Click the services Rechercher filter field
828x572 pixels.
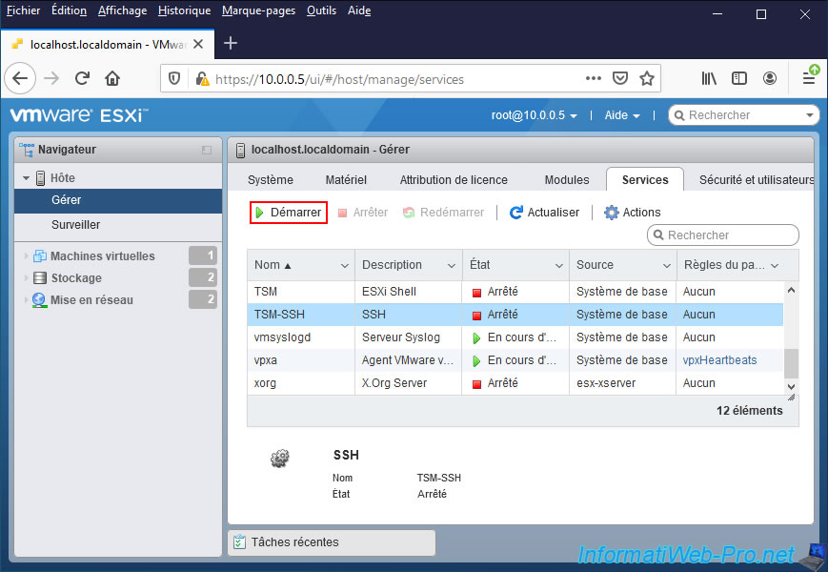[x=729, y=235]
